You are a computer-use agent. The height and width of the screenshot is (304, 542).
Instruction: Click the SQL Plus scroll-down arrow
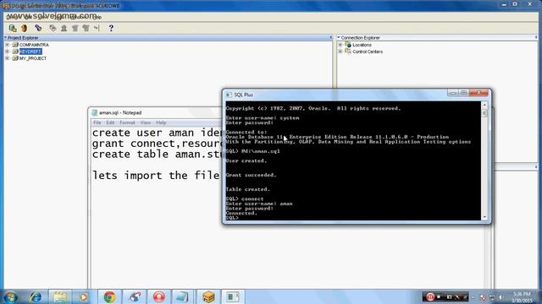tap(484, 217)
